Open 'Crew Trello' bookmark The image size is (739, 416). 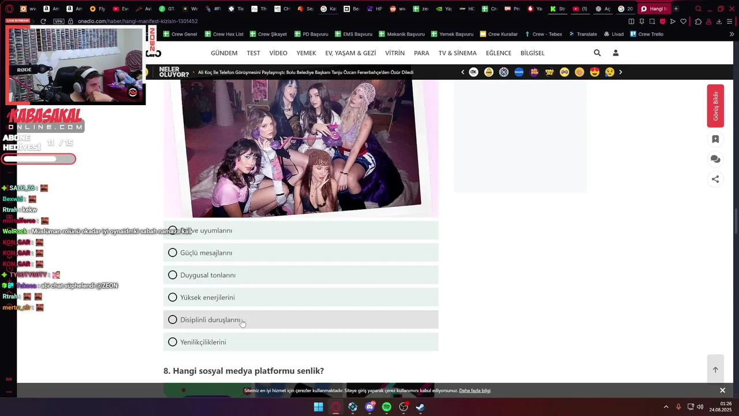point(647,34)
